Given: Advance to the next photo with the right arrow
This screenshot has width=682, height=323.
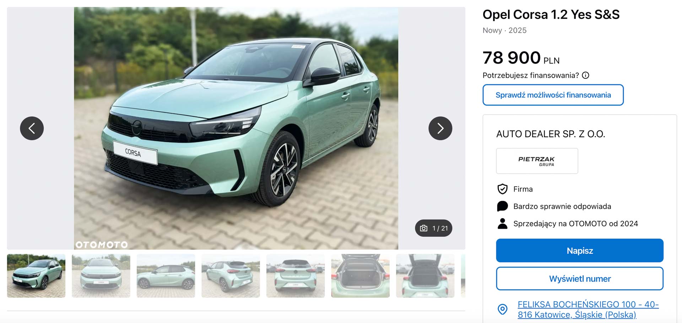Looking at the screenshot, I should tap(440, 128).
